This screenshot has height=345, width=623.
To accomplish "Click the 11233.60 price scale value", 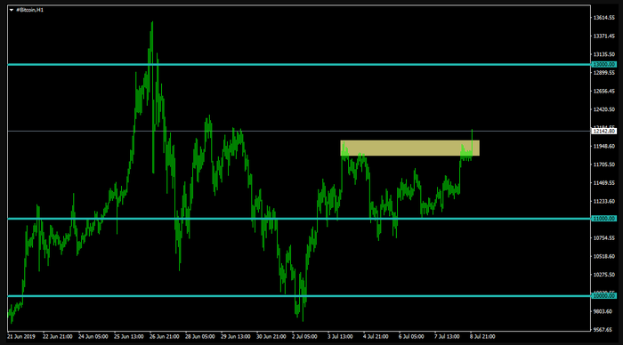I will (x=604, y=201).
